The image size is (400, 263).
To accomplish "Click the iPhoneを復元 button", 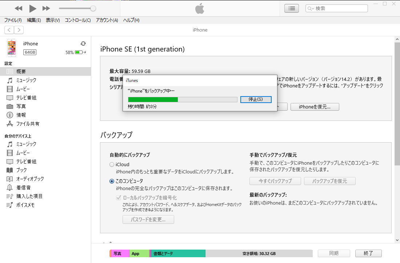I will click(x=315, y=107).
